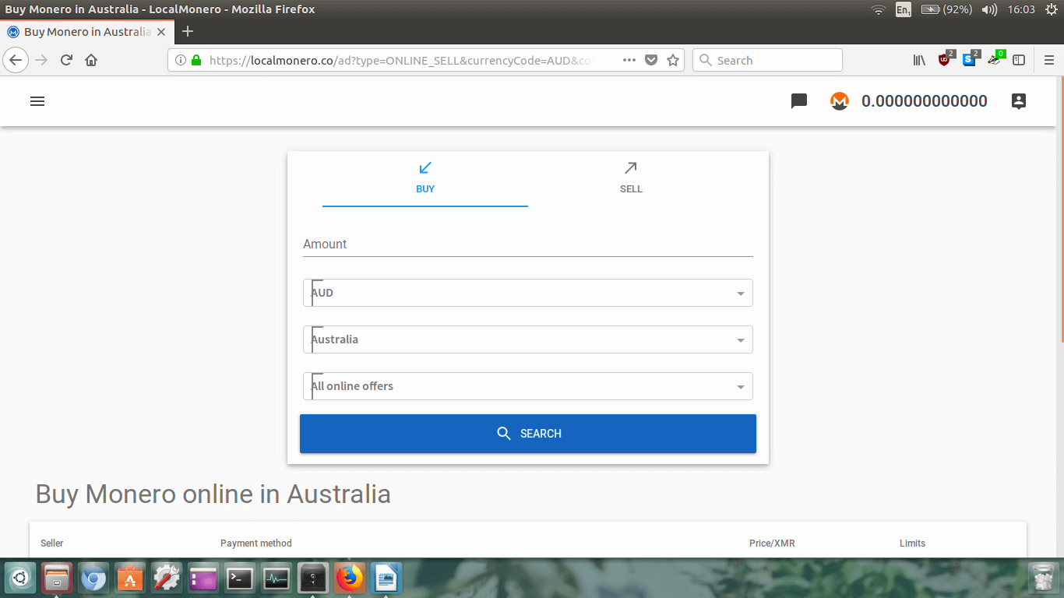The image size is (1064, 598).
Task: Click the Buy Monero online in Australia heading
Action: click(x=213, y=494)
